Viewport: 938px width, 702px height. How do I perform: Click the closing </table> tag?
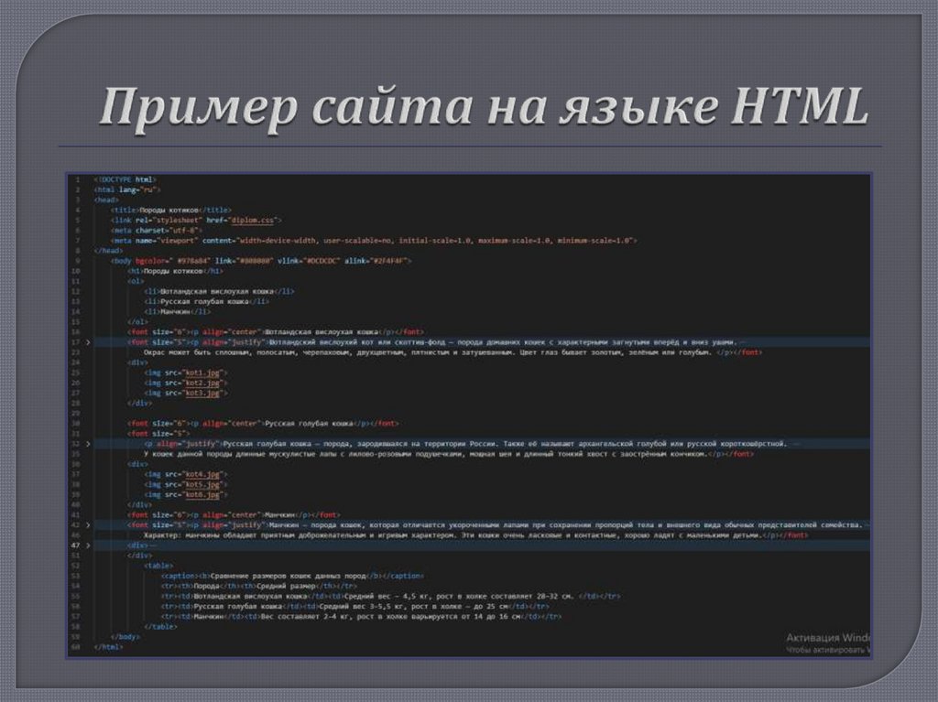tap(160, 627)
